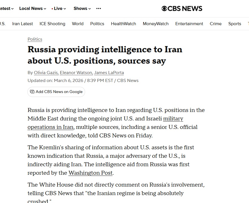Click the Add CBS News on Google button
The height and width of the screenshot is (203, 249).
tap(56, 92)
